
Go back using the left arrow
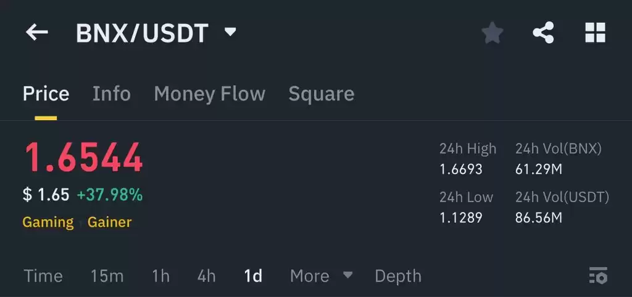[36, 32]
